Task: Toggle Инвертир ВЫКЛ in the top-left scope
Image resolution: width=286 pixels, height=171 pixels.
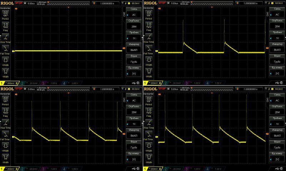Action: click(x=134, y=48)
